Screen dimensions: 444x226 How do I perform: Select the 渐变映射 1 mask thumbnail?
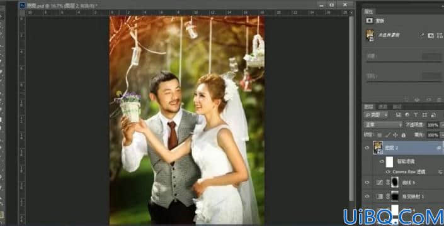(395, 196)
